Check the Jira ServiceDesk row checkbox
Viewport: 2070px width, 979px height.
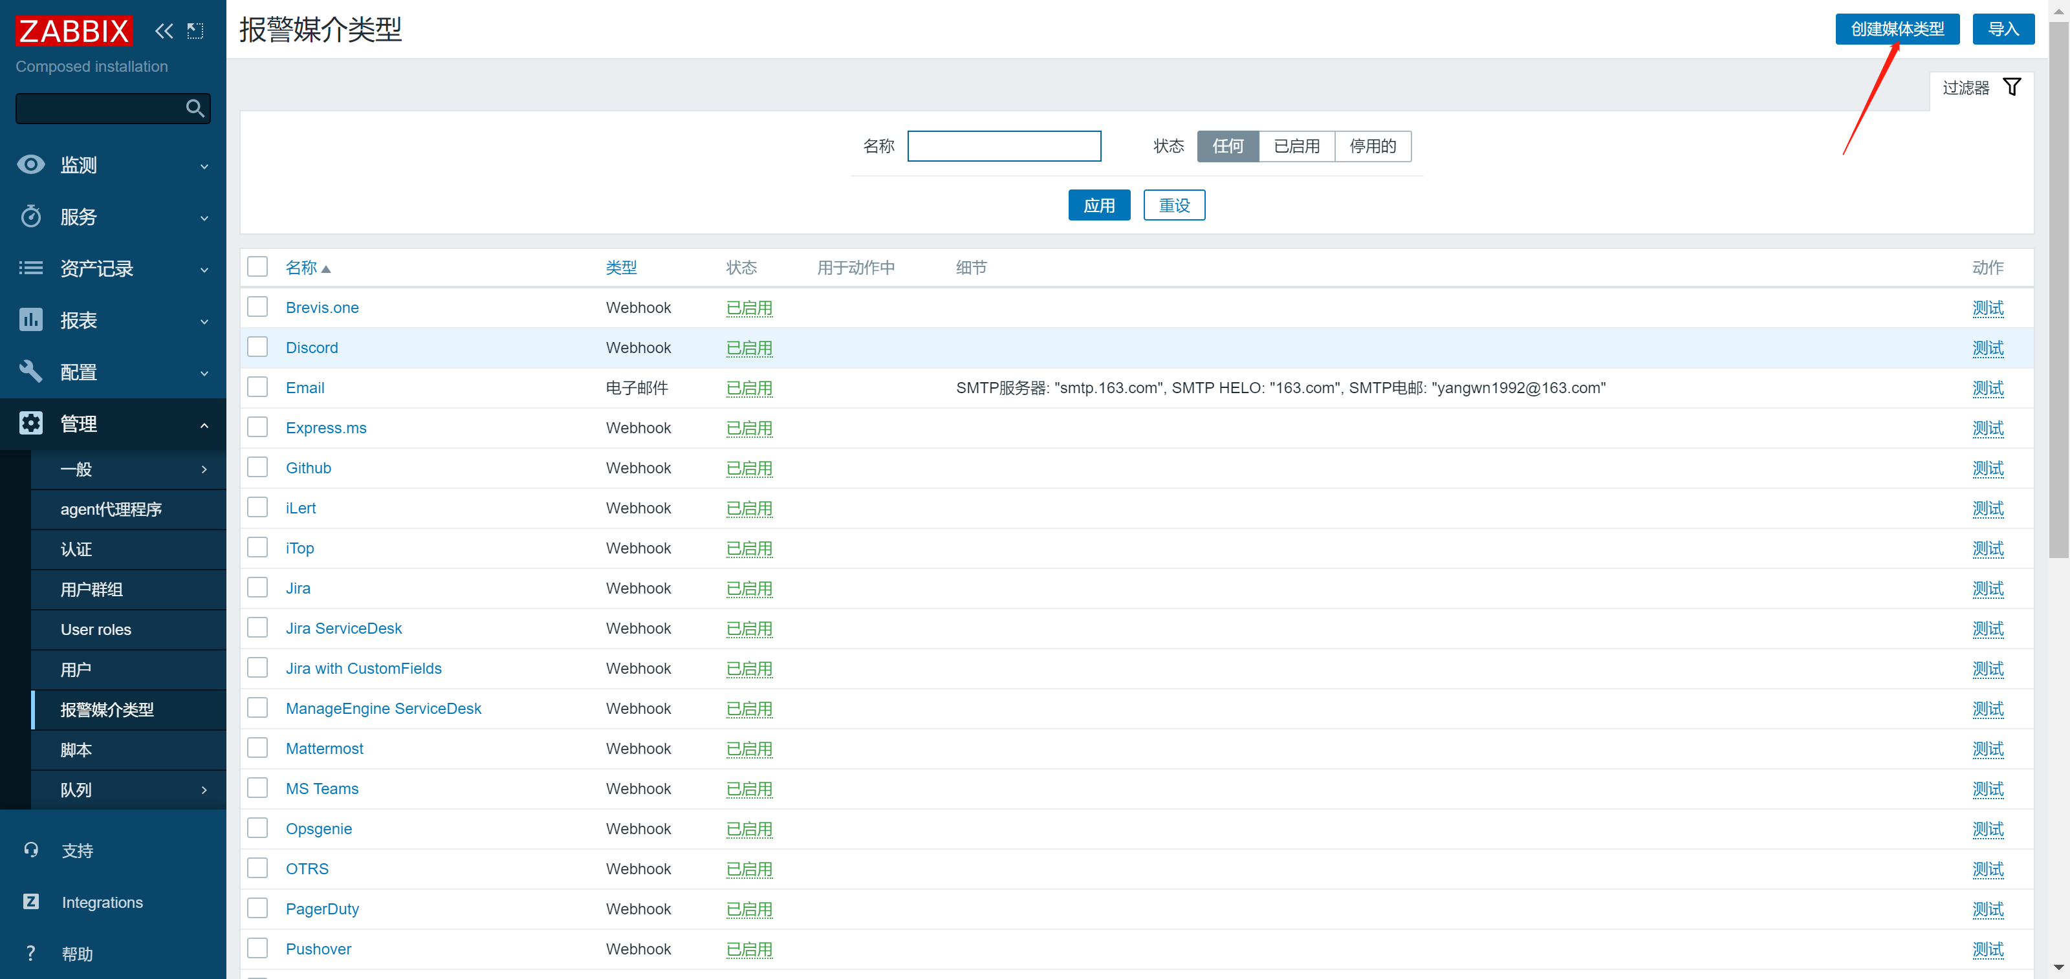point(257,627)
